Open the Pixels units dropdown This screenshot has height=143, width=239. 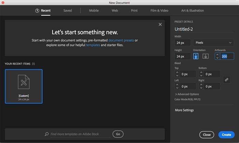(x=213, y=43)
